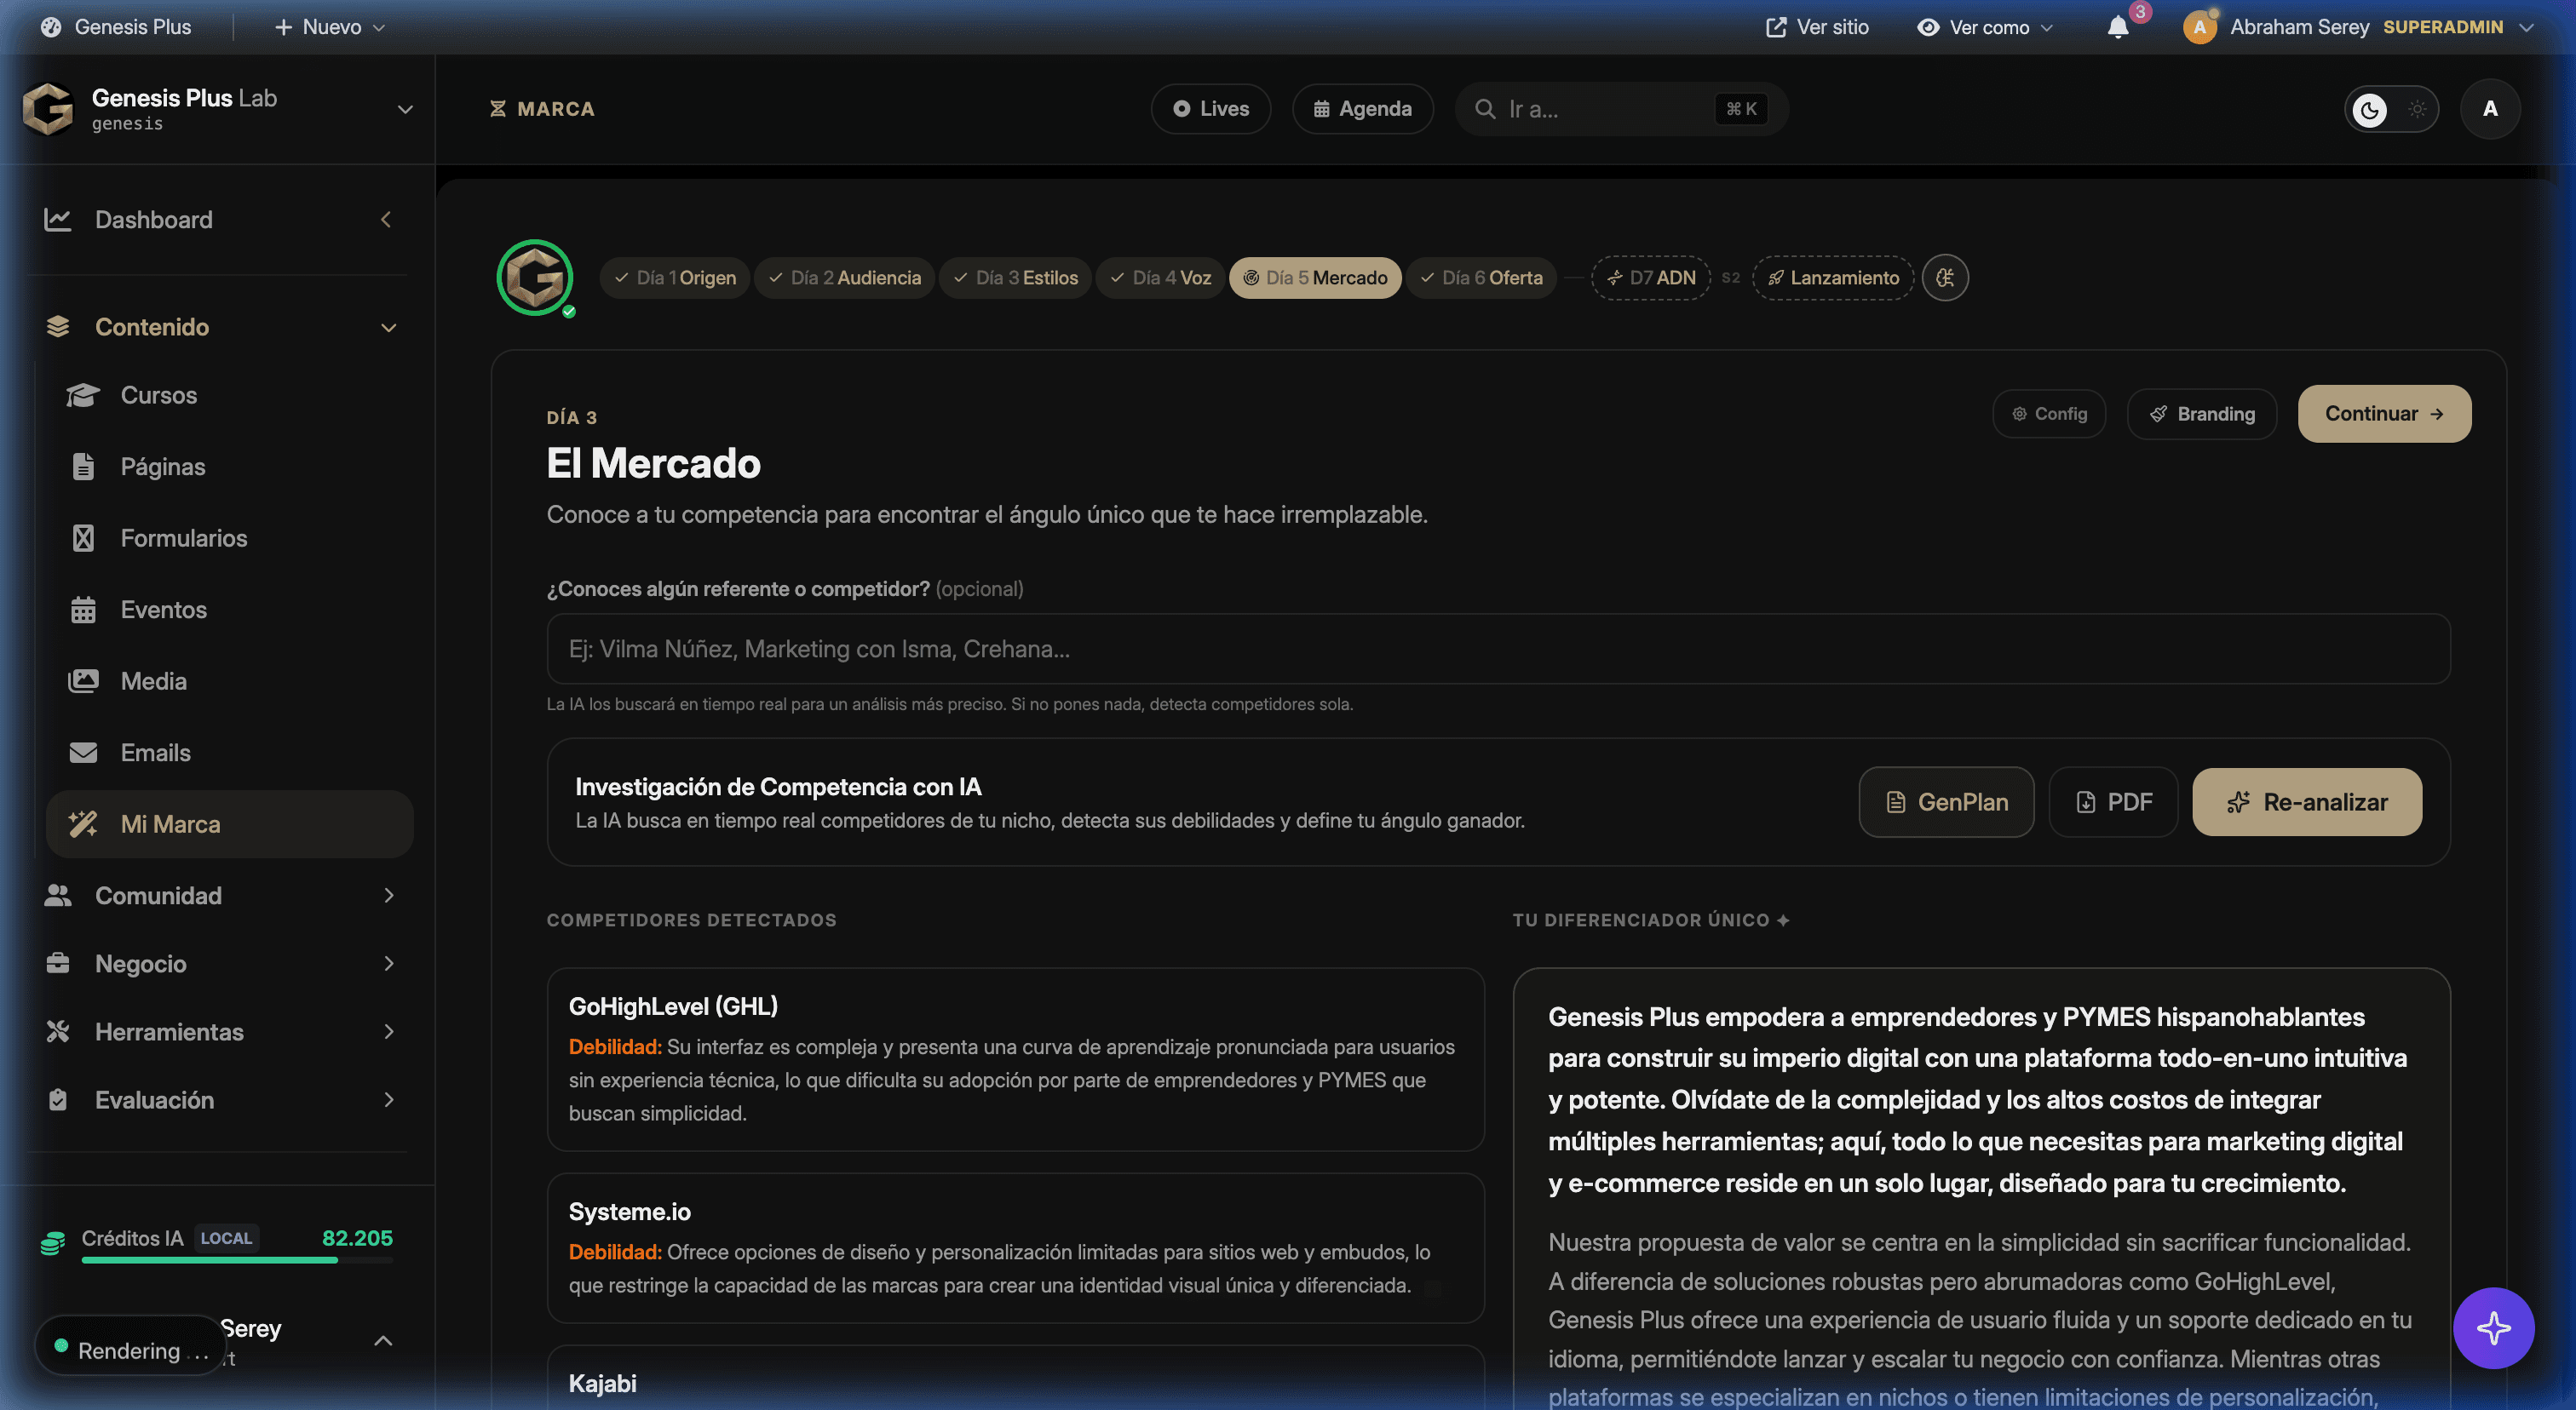Click the Rendering status pill
Screen dimensions: 2576x1410
coord(130,1348)
